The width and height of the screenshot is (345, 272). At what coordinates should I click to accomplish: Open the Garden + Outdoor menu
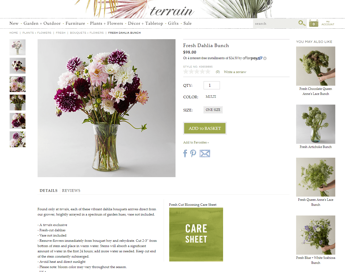click(x=42, y=23)
